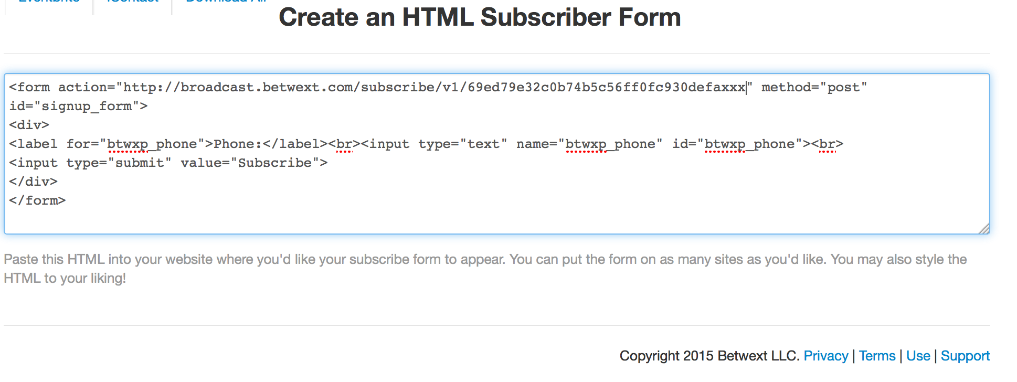This screenshot has height=382, width=1017.
Task: Follow the Use link in footer
Action: (918, 356)
